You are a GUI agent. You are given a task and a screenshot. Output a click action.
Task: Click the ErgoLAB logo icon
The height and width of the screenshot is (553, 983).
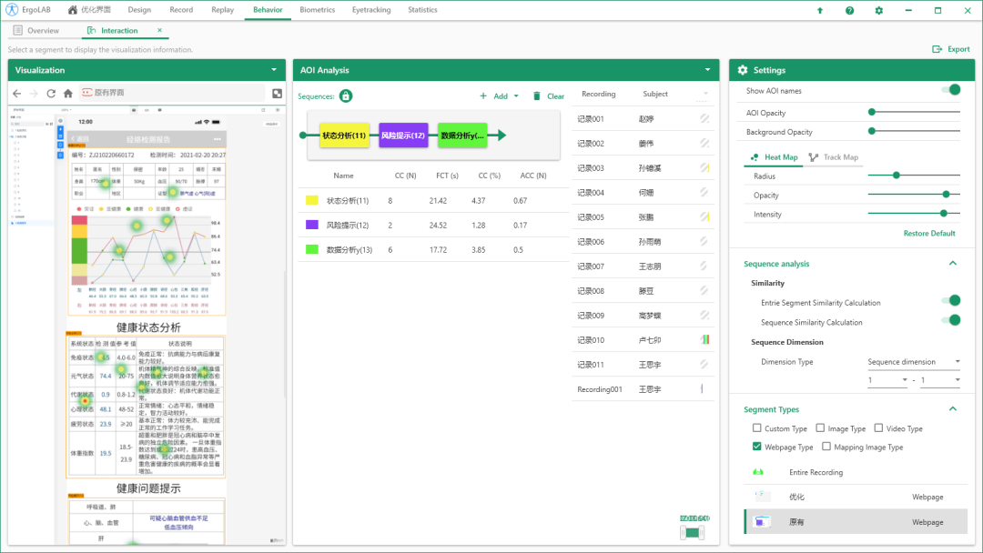coord(11,10)
